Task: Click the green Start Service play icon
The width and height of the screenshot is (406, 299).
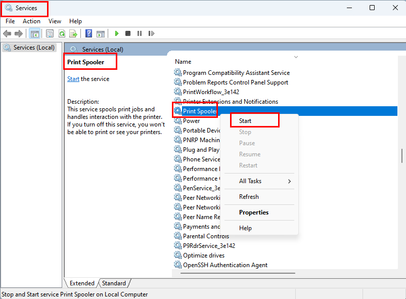Action: 116,33
